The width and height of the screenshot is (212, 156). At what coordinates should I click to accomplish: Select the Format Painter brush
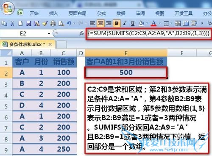45,24
